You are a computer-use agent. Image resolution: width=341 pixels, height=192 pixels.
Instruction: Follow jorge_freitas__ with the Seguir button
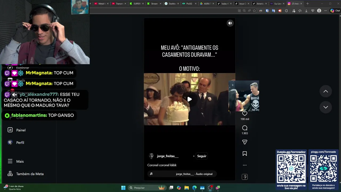[x=202, y=156]
